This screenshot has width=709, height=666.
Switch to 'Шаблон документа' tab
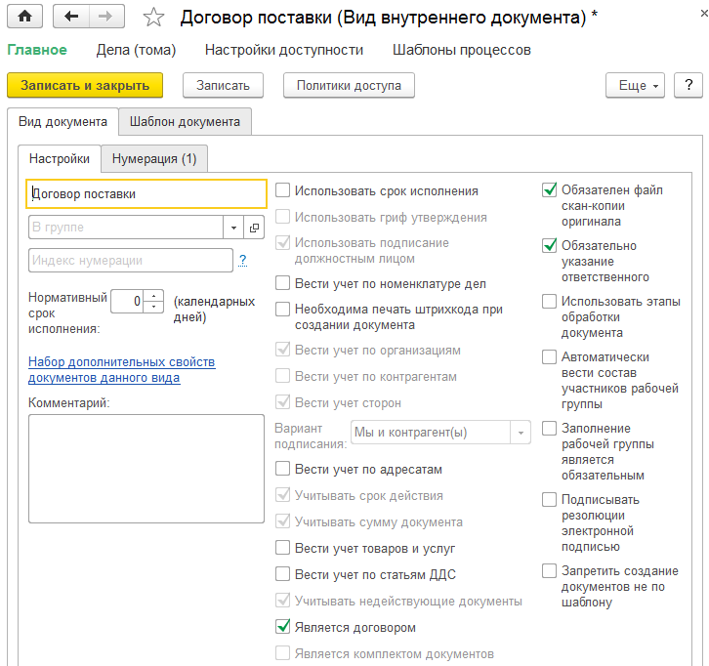click(185, 122)
